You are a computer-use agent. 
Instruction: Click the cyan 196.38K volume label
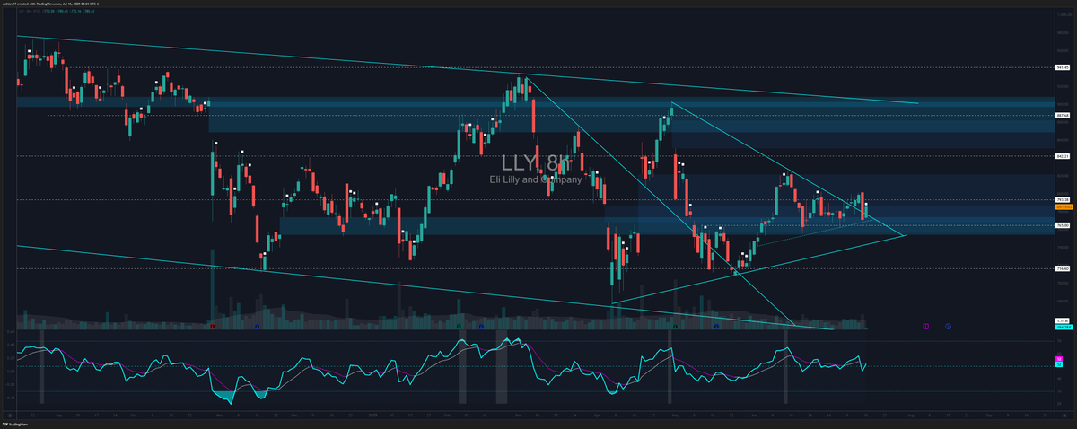point(1063,327)
